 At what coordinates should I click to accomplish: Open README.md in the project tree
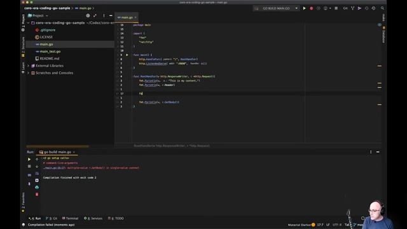48,59
